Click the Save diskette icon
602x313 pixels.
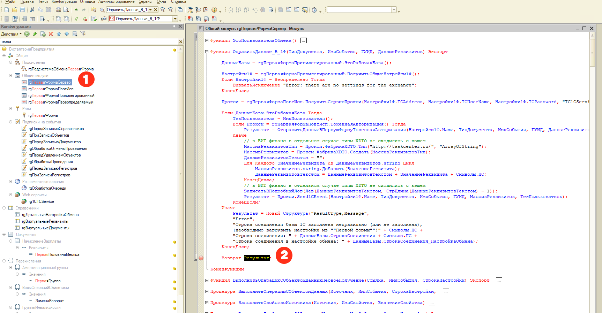(x=22, y=10)
